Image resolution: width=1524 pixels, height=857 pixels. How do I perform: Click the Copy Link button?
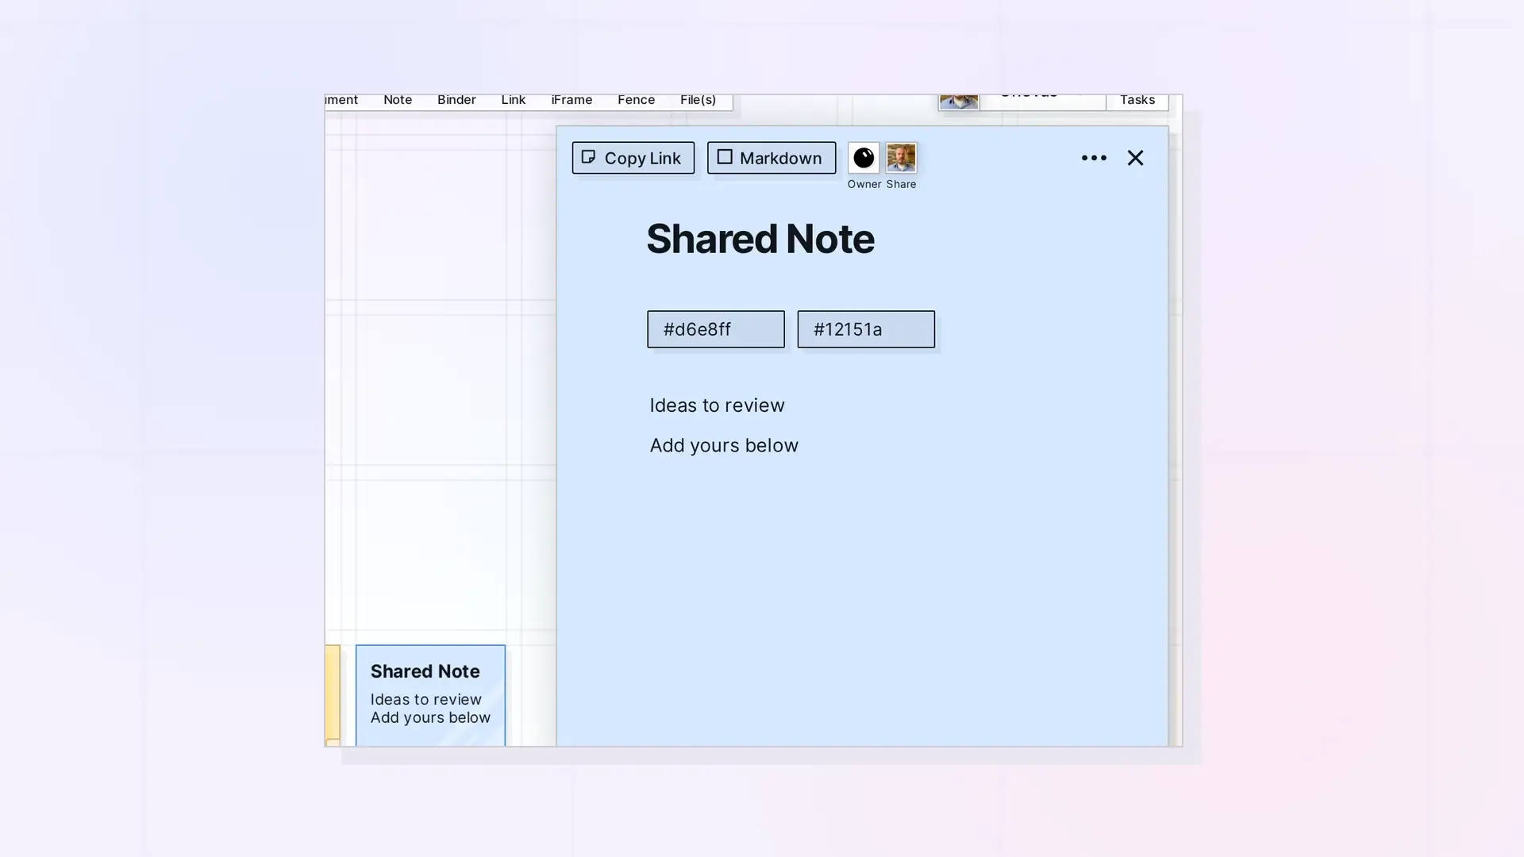[633, 158]
